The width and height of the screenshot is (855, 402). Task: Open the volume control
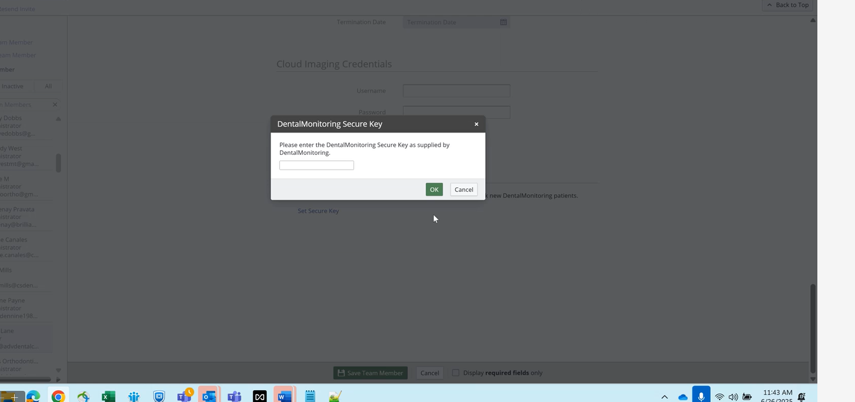pyautogui.click(x=733, y=397)
